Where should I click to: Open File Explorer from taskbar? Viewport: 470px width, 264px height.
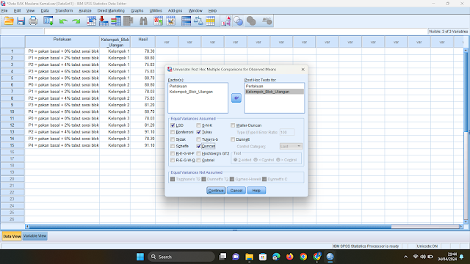click(249, 257)
